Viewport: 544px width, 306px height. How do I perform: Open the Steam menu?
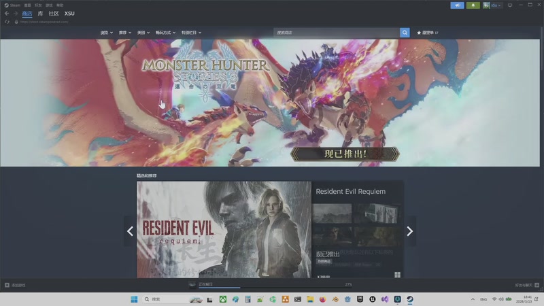click(12, 5)
